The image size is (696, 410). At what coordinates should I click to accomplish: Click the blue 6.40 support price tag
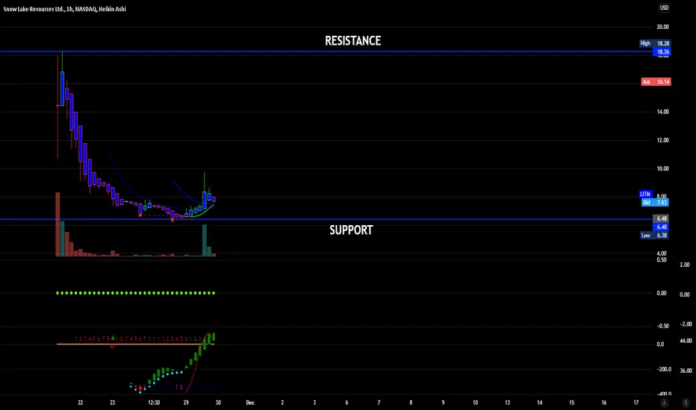[x=662, y=227]
